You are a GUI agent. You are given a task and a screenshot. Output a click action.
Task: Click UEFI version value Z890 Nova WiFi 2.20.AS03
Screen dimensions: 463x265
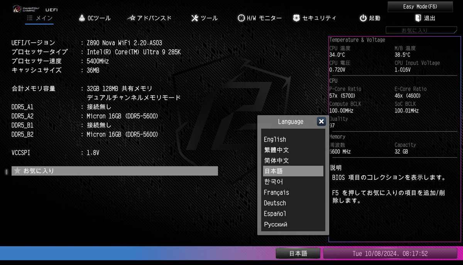[x=124, y=43]
